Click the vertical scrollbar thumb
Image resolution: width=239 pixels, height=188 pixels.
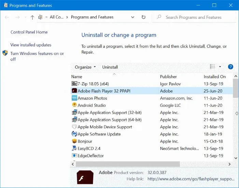click(236, 88)
